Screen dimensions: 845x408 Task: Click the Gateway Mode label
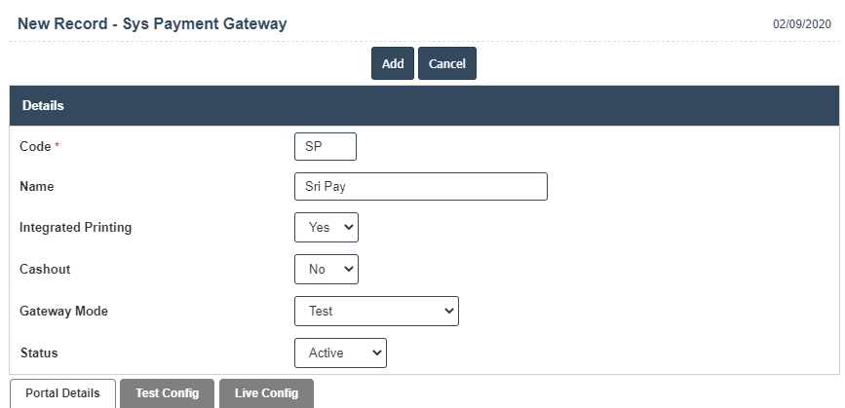pos(63,311)
